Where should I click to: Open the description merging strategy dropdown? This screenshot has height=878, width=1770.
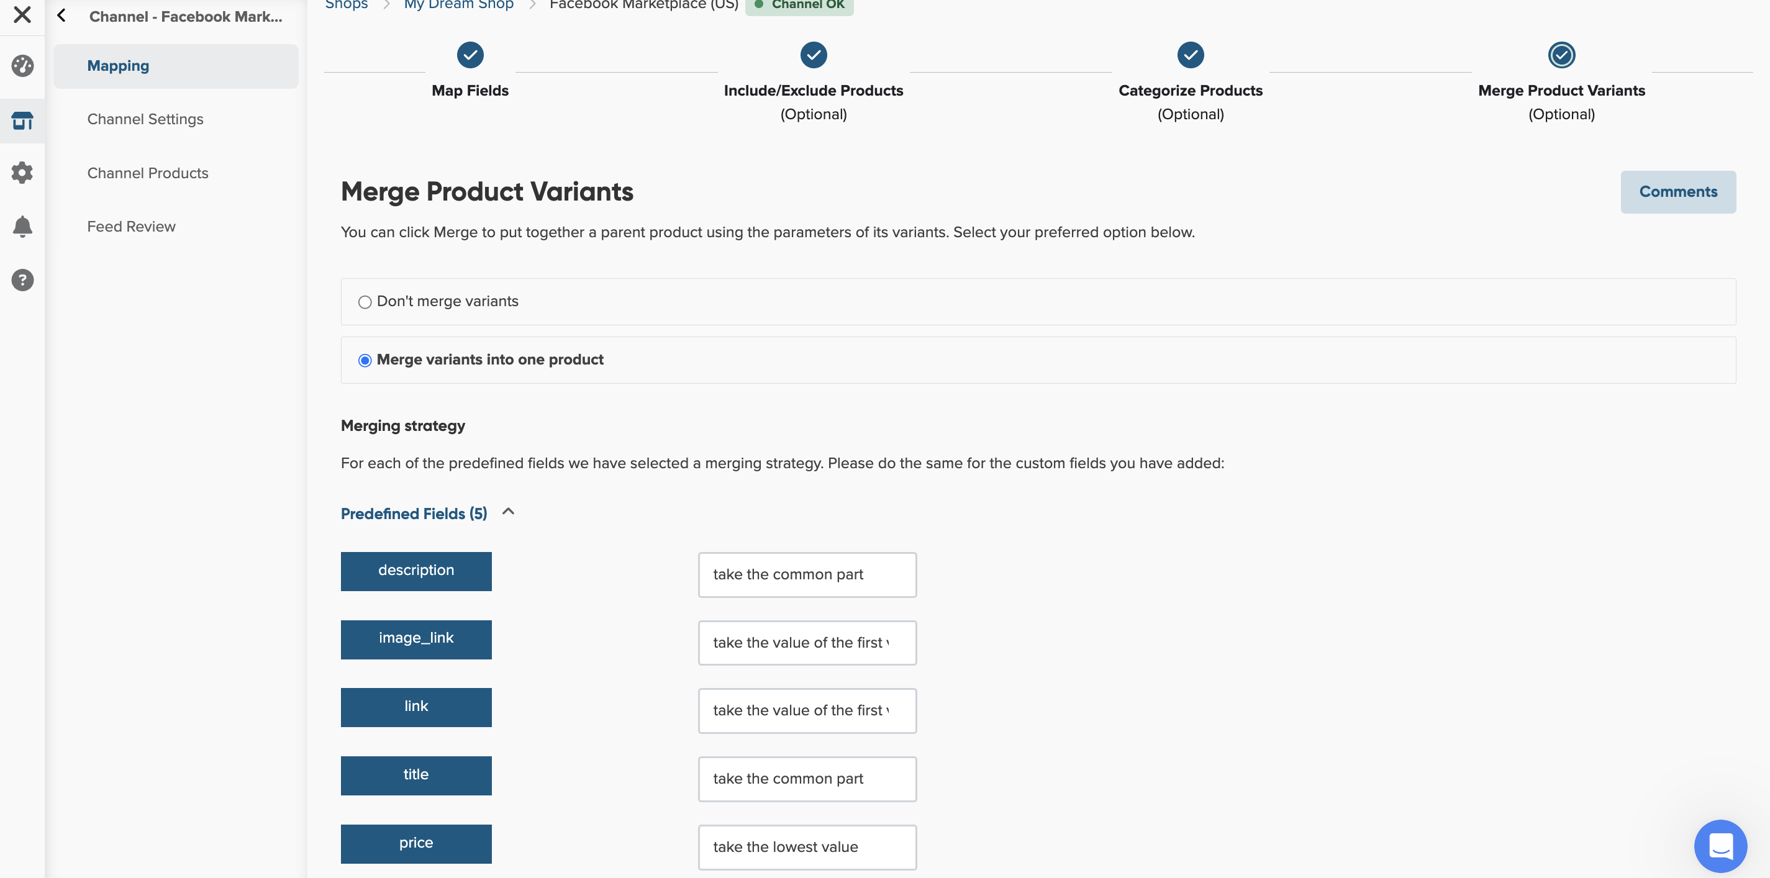point(807,574)
